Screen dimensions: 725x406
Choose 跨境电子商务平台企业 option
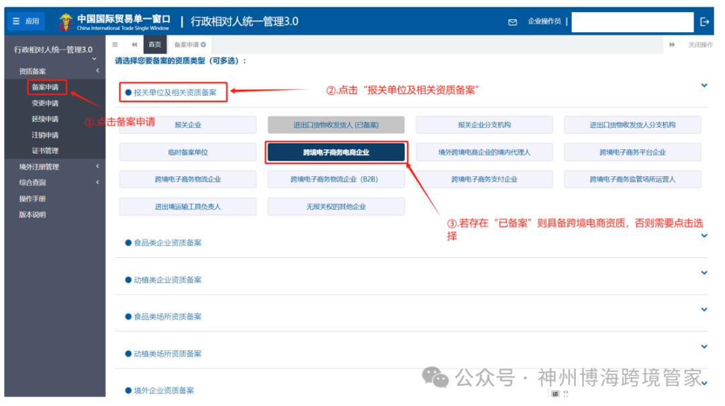point(632,152)
